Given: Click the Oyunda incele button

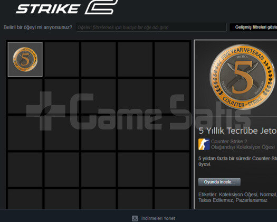Looking at the screenshot, I should click(219, 182).
